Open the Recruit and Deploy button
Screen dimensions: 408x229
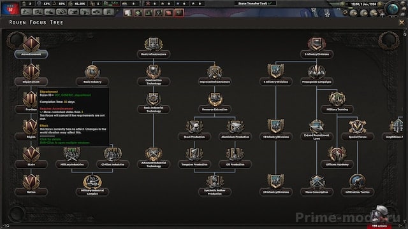pos(97,12)
